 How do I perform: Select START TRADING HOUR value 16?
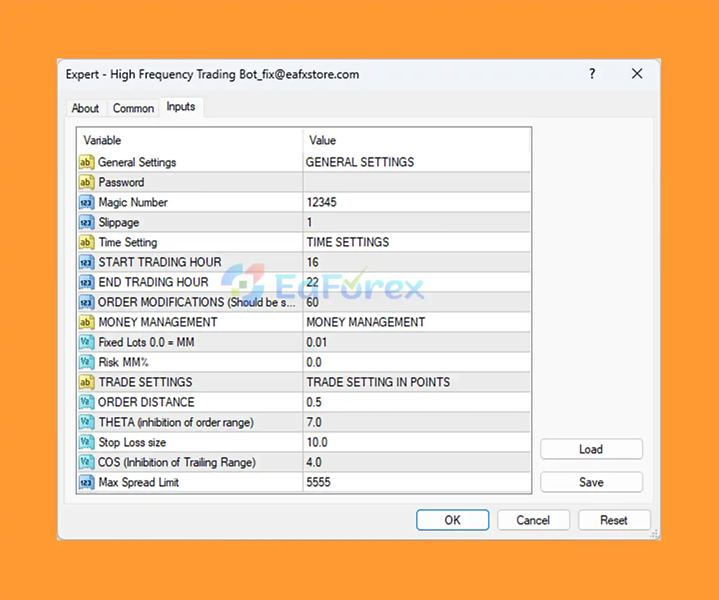(x=312, y=262)
